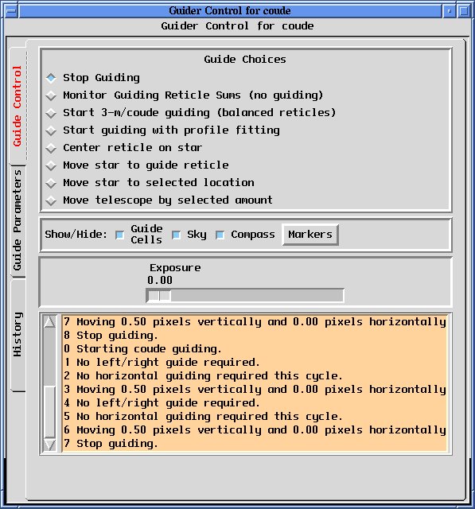Image resolution: width=475 pixels, height=509 pixels.
Task: Click the Show/Hide: label
Action: [x=76, y=234]
